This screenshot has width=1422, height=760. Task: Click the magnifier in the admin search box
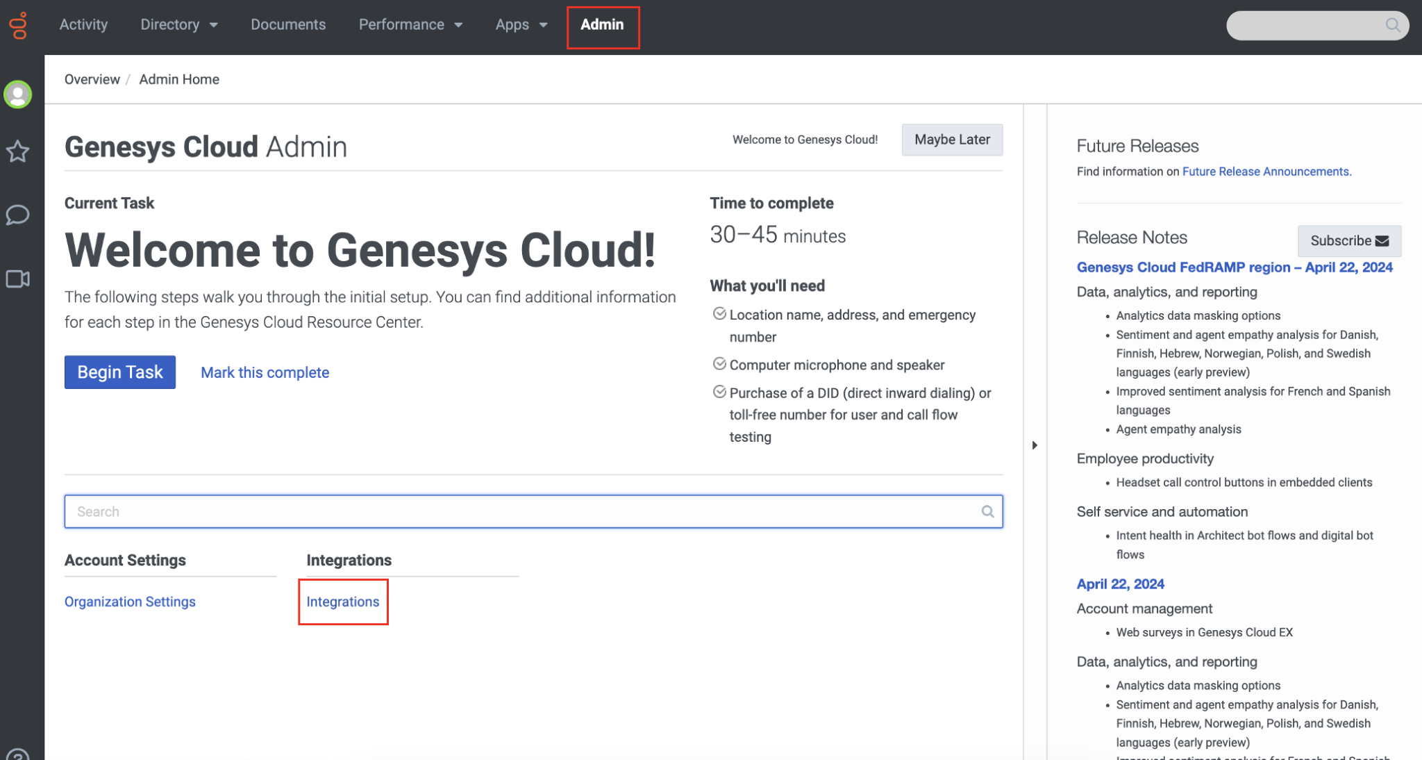pos(988,511)
